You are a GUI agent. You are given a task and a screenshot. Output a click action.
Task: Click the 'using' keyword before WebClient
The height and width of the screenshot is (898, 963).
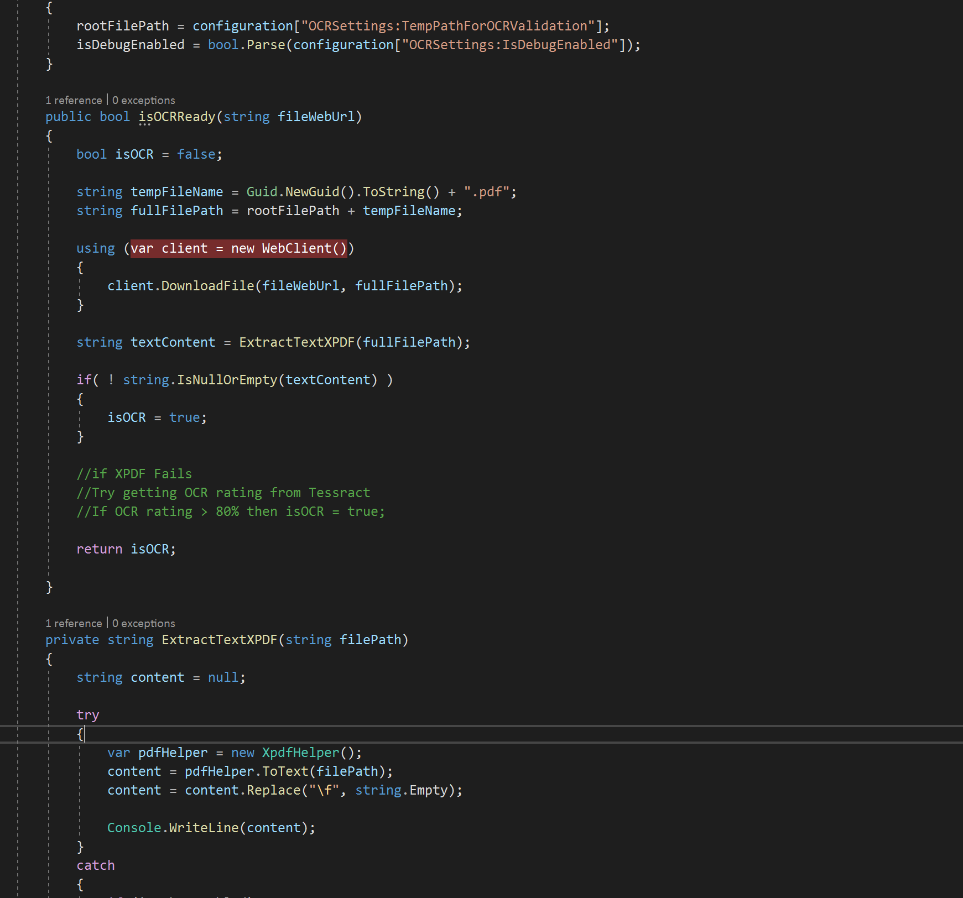click(96, 248)
